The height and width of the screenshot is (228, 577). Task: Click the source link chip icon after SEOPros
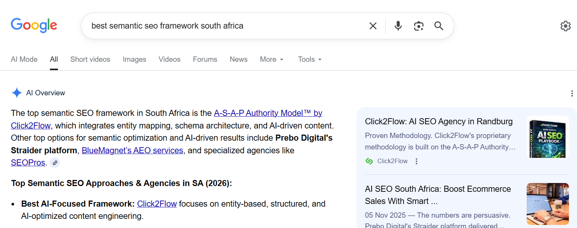55,163
